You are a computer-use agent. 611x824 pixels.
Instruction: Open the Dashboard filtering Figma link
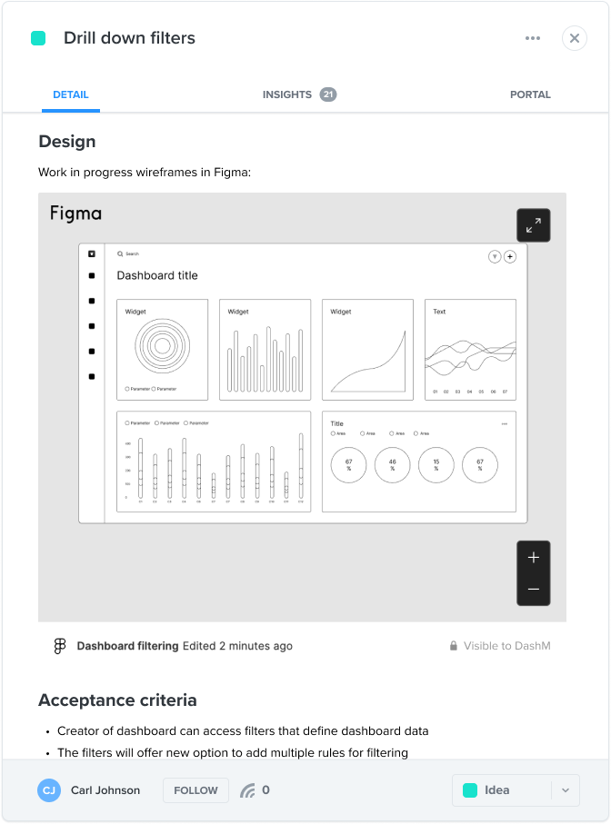click(128, 646)
